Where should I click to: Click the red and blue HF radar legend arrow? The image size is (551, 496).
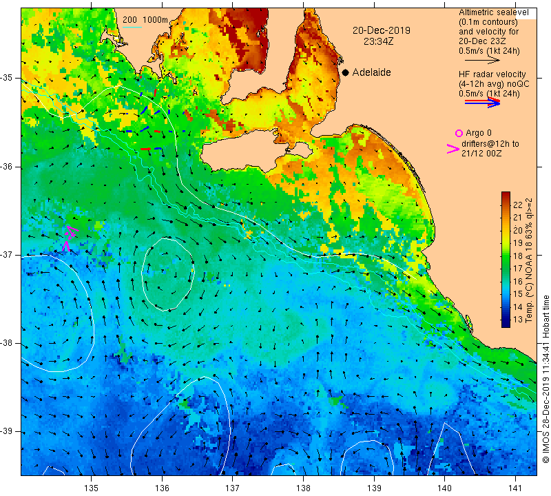click(x=482, y=102)
